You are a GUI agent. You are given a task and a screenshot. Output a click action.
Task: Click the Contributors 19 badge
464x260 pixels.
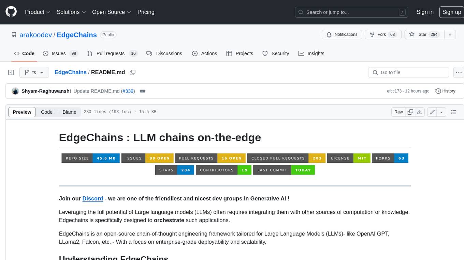click(x=223, y=170)
